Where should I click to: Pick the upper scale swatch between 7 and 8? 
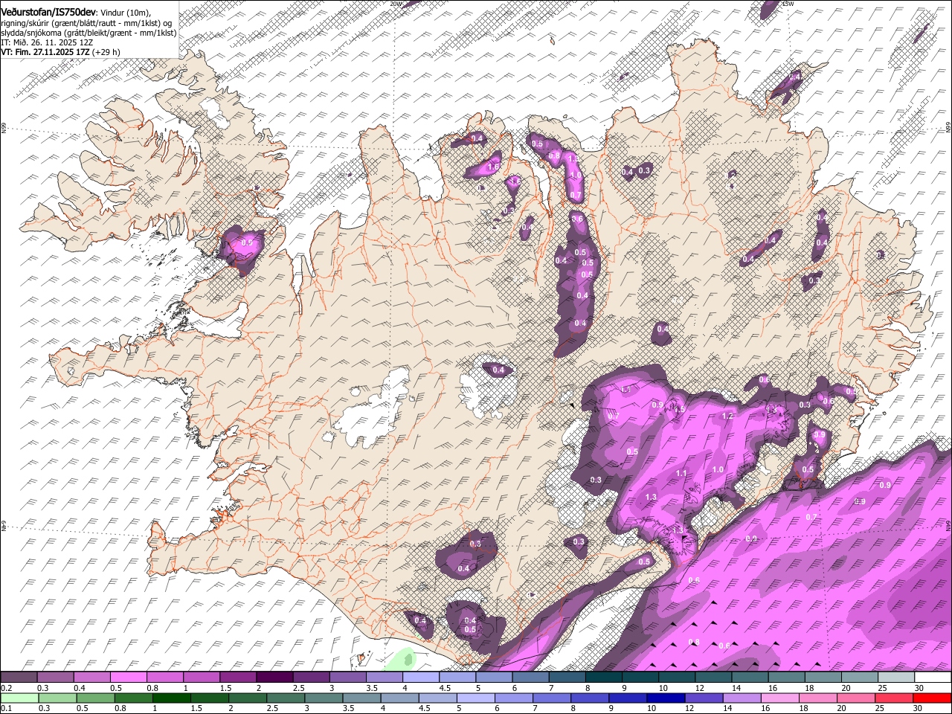pos(567,678)
